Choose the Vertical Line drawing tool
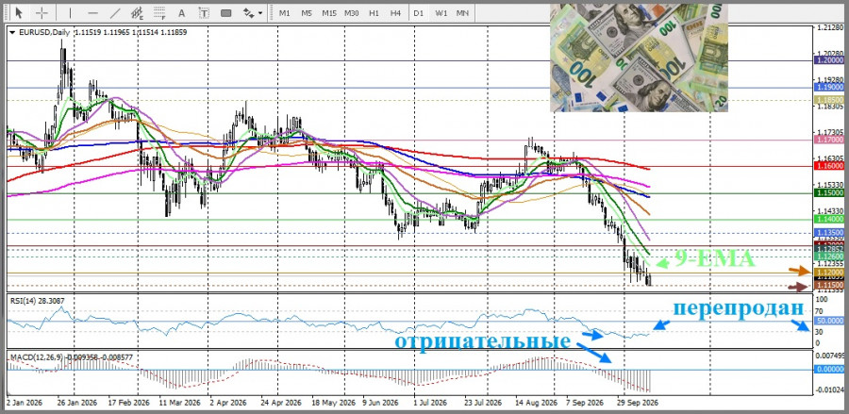The width and height of the screenshot is (849, 414). pyautogui.click(x=70, y=12)
